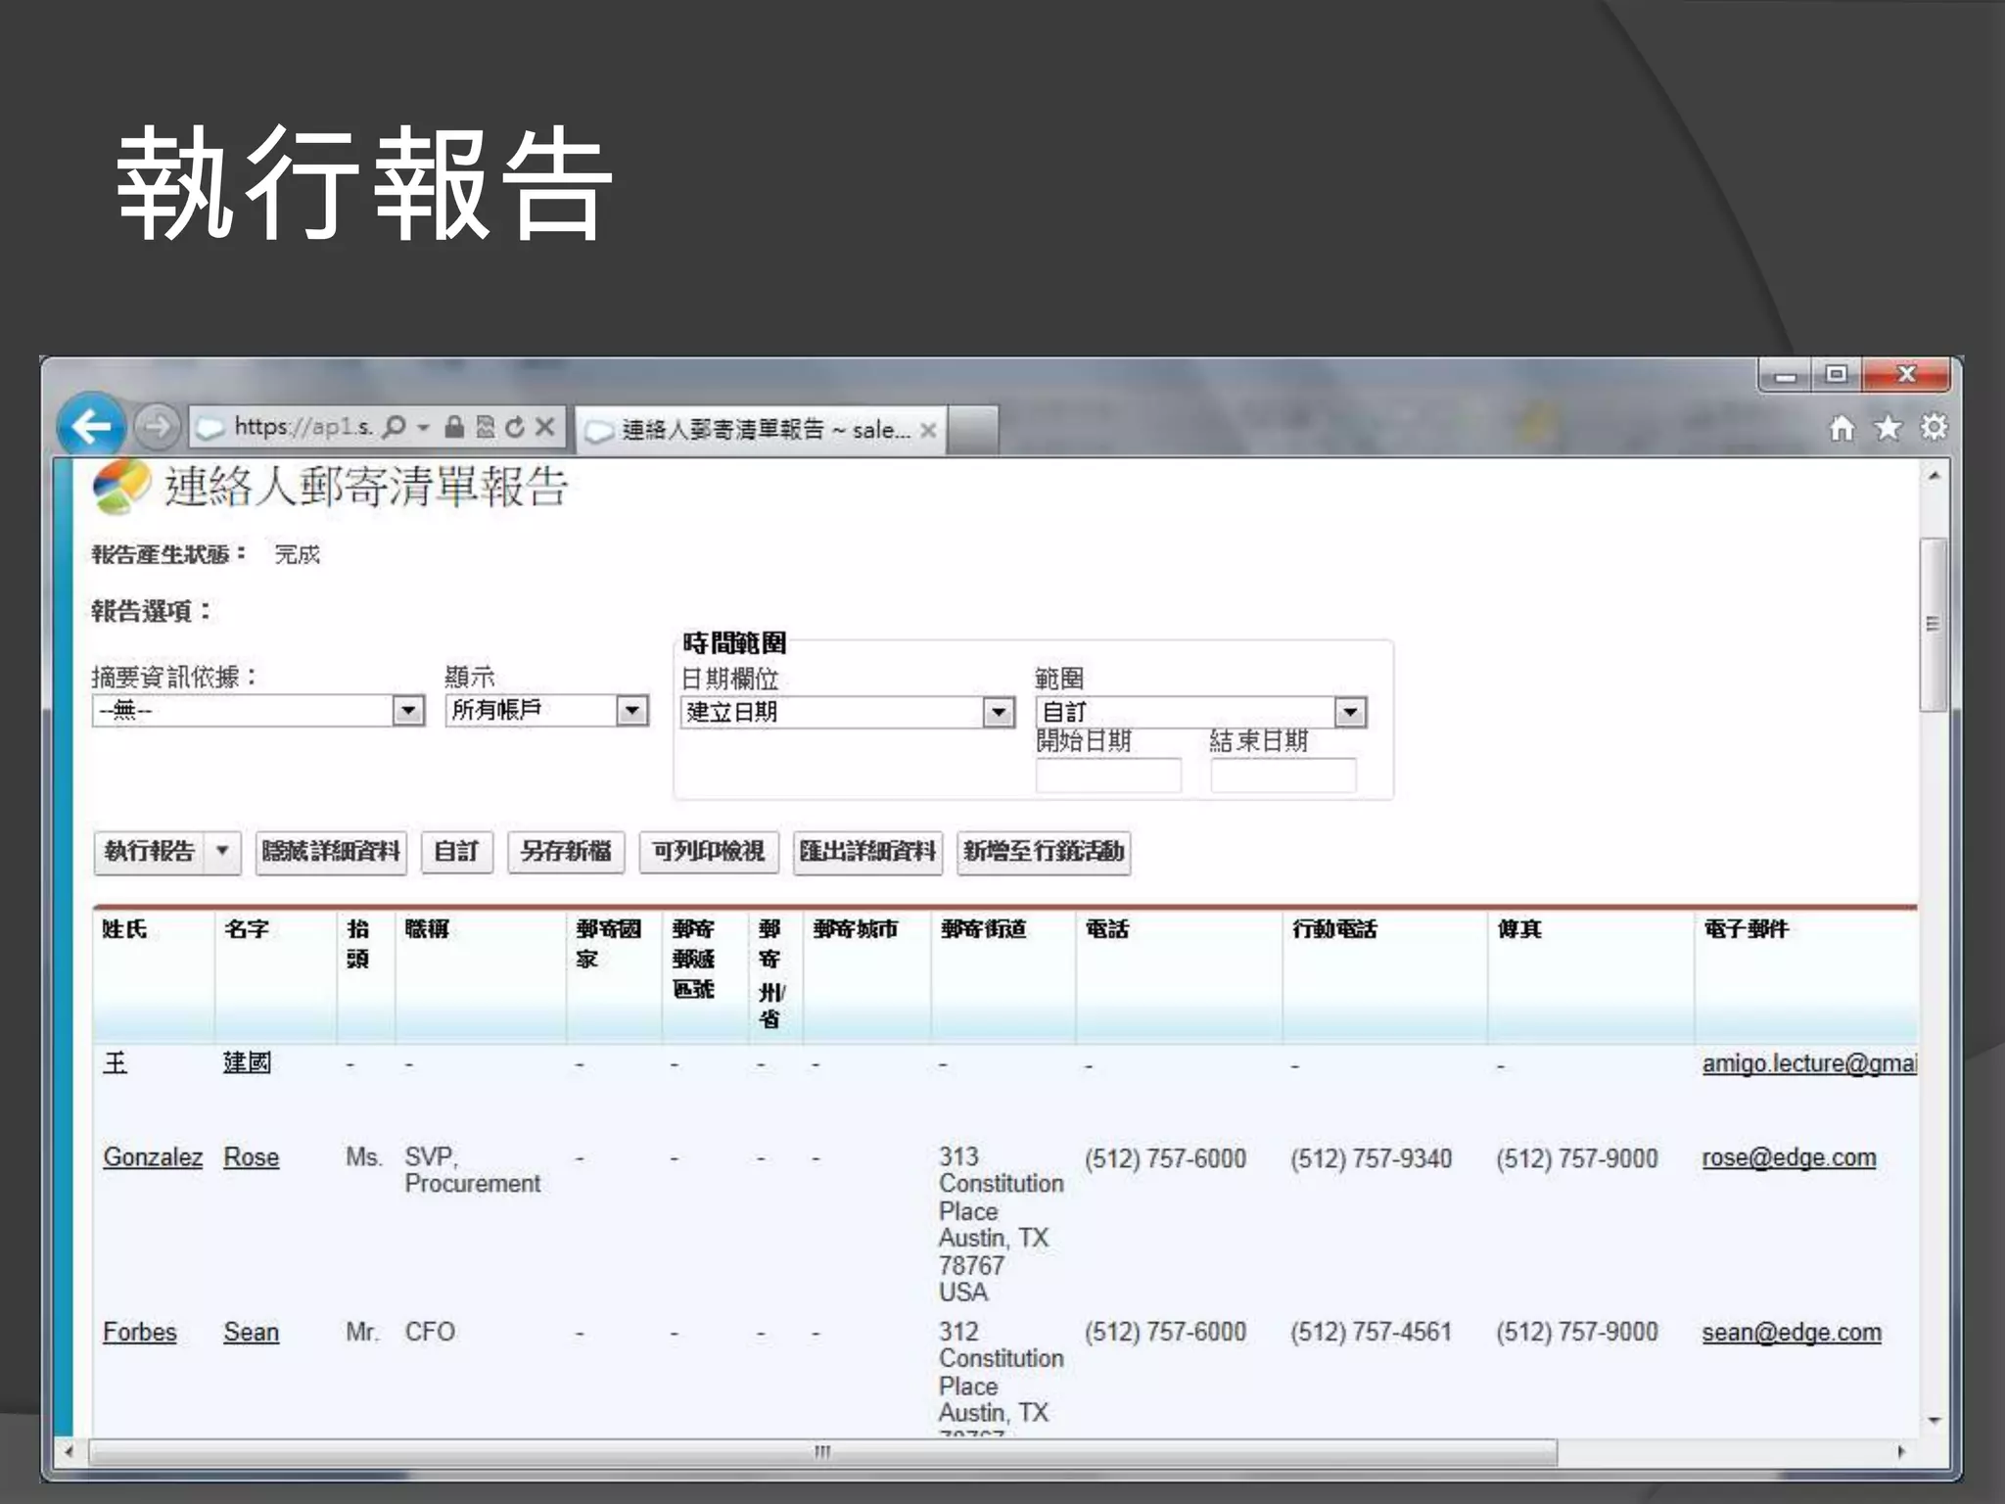Screen dimensions: 2005x1504
Task: Click email link rose@edge.com
Action: point(1789,1157)
